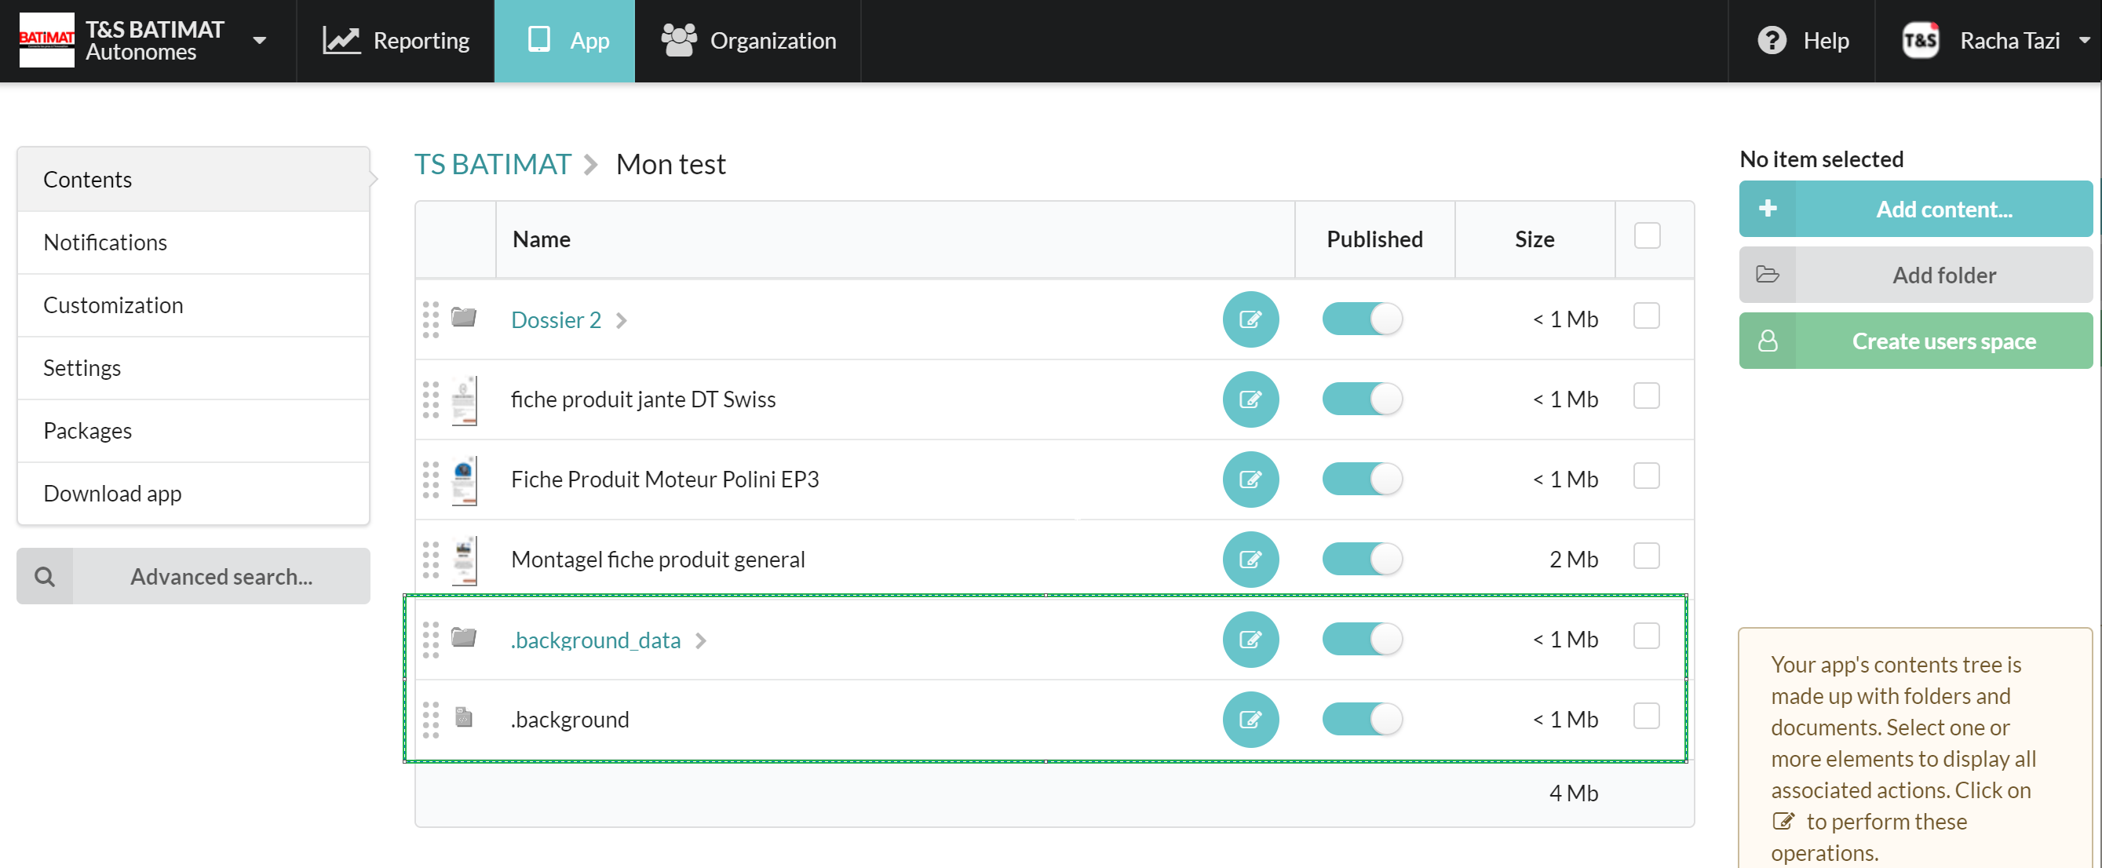Click the Dossier 2 folder icon

point(465,316)
